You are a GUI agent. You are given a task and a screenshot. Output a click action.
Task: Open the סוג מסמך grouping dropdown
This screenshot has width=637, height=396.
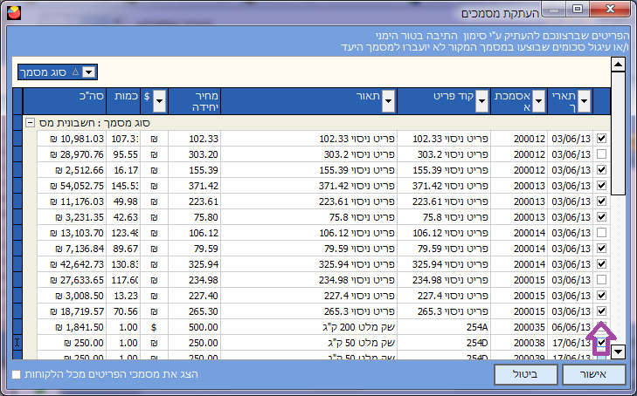(x=88, y=72)
